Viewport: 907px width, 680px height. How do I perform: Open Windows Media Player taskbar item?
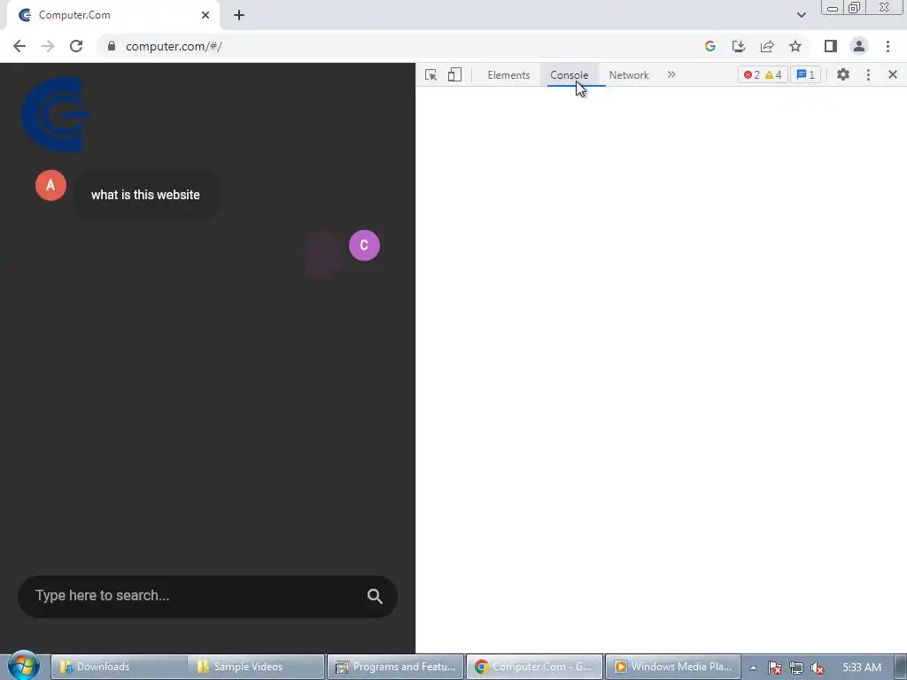(x=673, y=667)
